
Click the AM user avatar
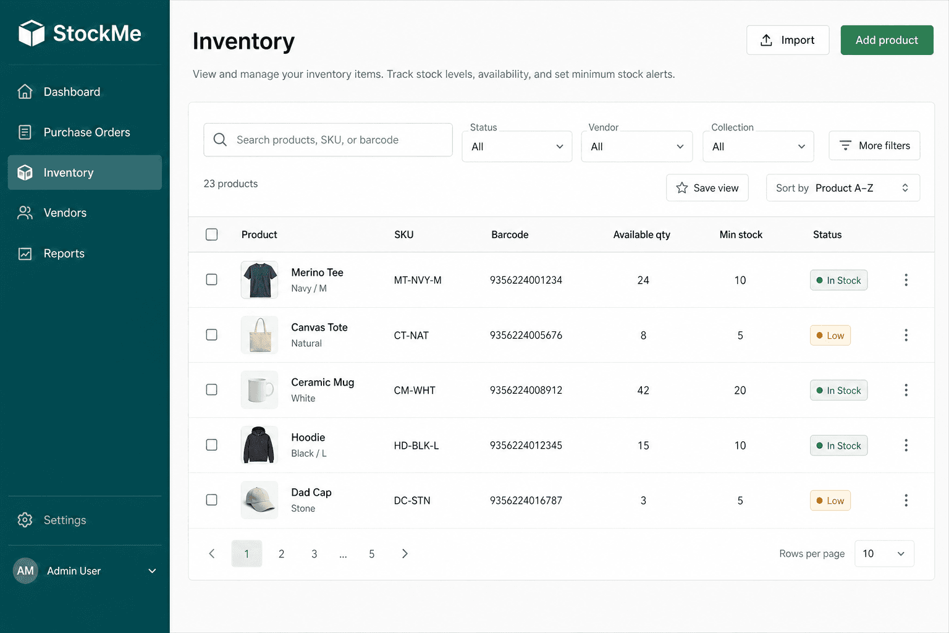[25, 571]
